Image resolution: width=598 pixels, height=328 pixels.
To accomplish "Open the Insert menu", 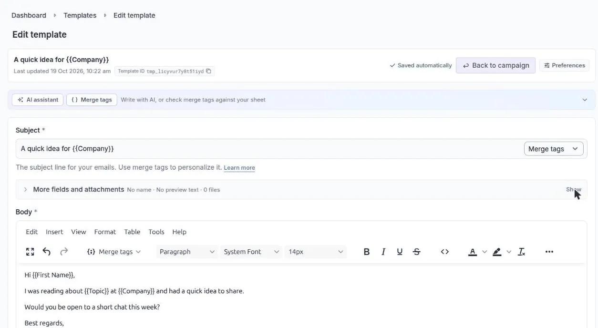I will 54,232.
